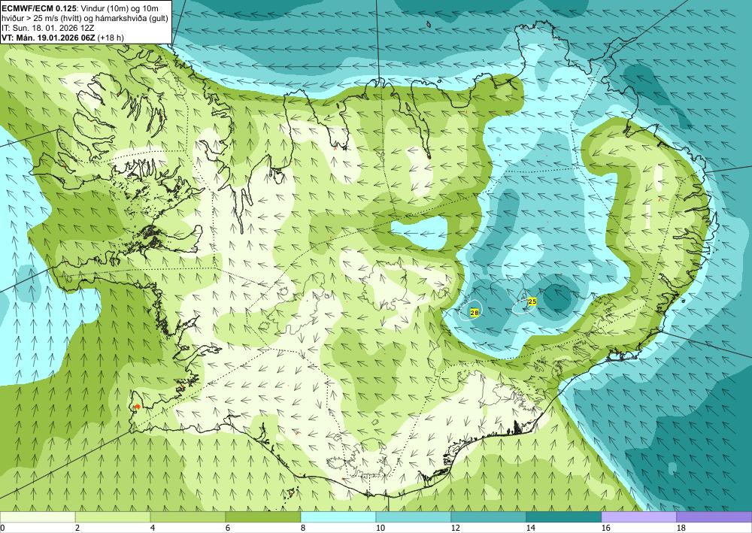Select the 14-16 m/s dark teal legend swatch

point(564,516)
